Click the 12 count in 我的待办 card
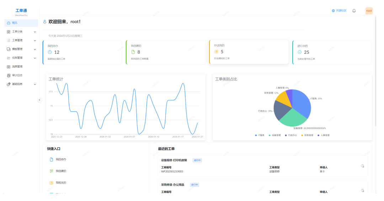The height and width of the screenshot is (201, 384). (57, 52)
